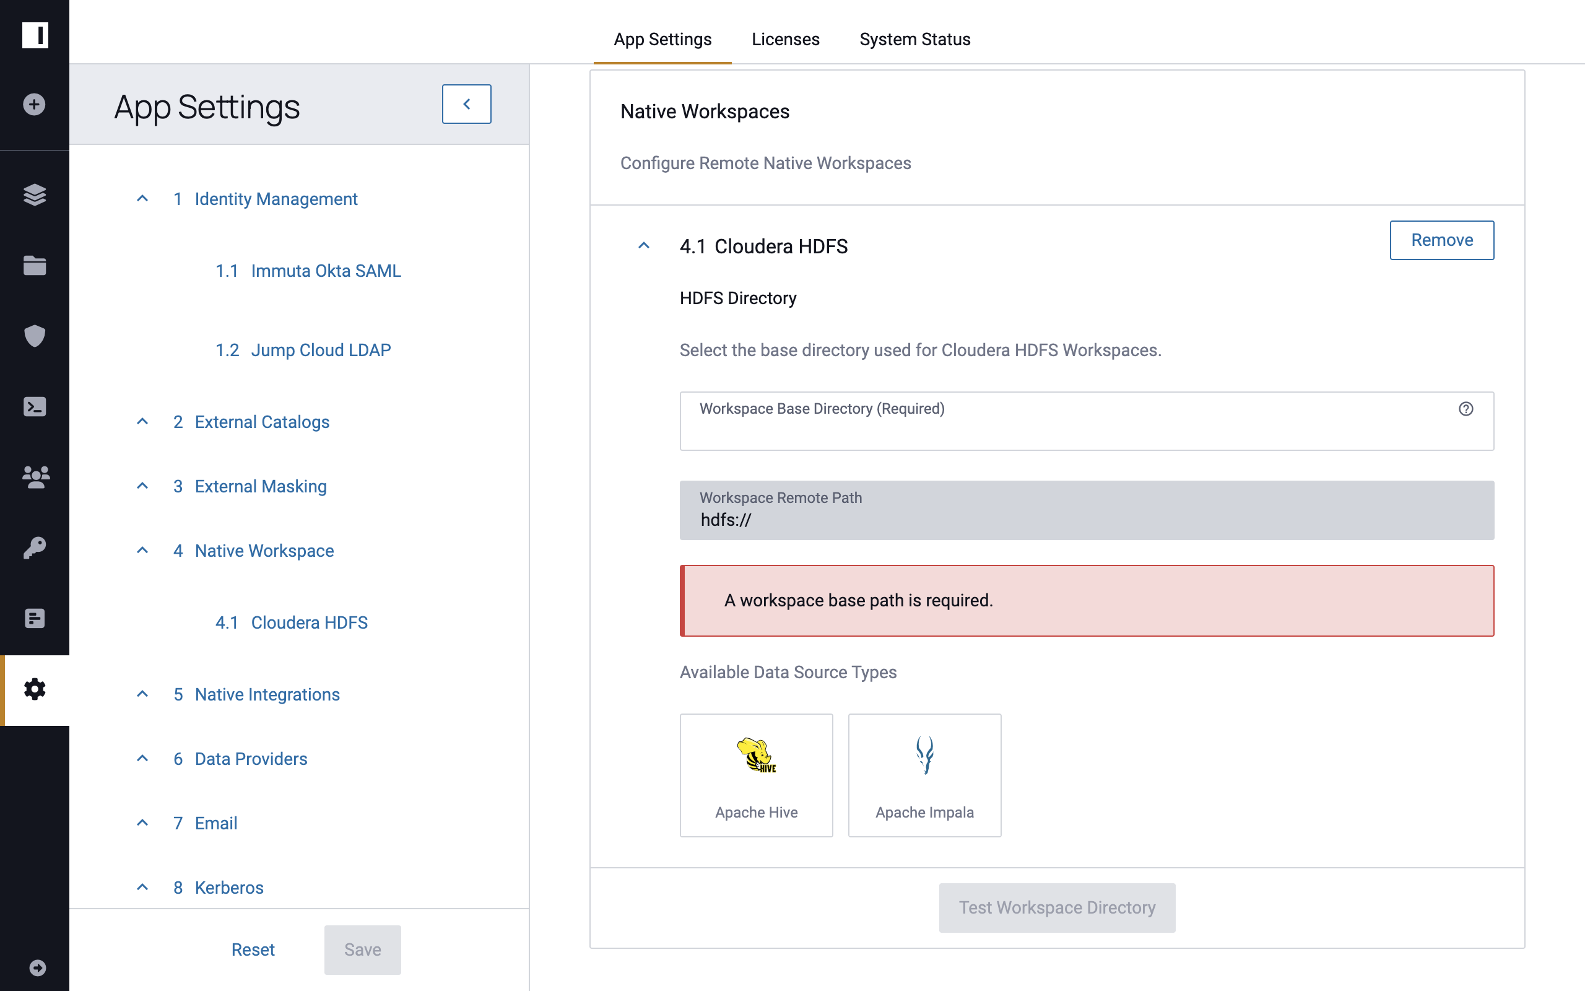Go to Native Workspace section
1585x991 pixels.
(x=253, y=551)
